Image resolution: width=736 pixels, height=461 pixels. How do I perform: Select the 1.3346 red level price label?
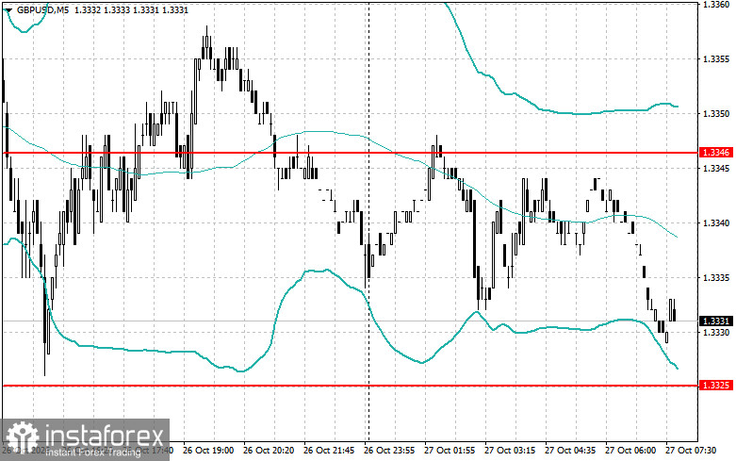tap(715, 153)
